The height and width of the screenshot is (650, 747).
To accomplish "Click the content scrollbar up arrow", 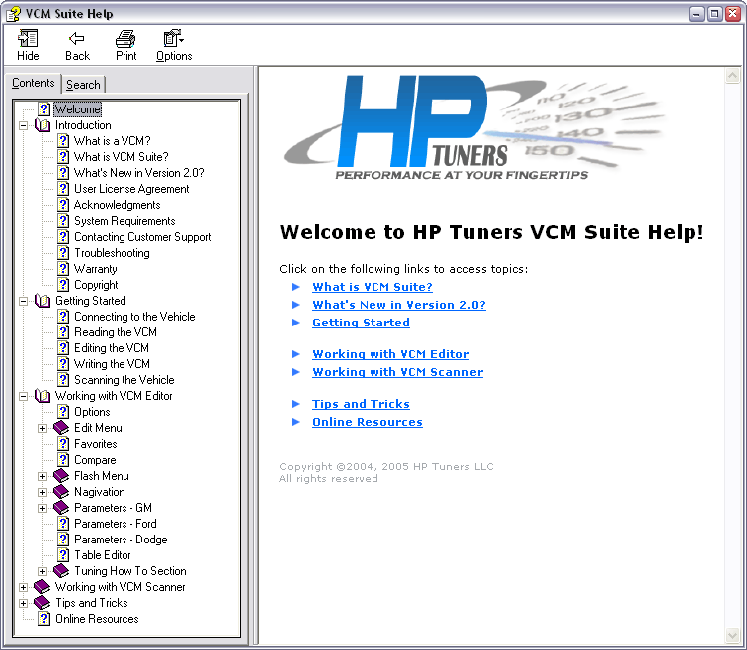I will [x=732, y=76].
